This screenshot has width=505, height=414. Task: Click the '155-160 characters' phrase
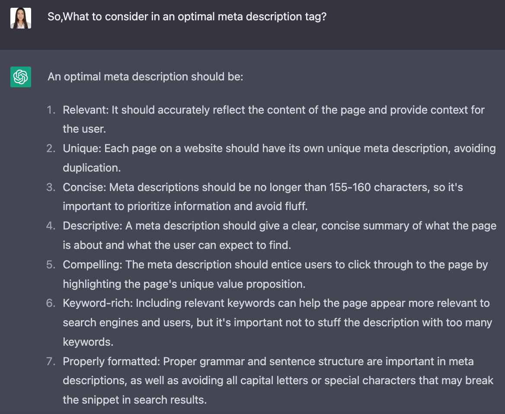(379, 187)
